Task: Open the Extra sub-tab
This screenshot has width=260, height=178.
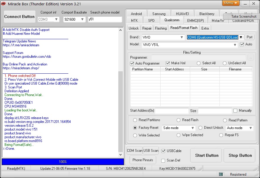Action: tap(205, 28)
